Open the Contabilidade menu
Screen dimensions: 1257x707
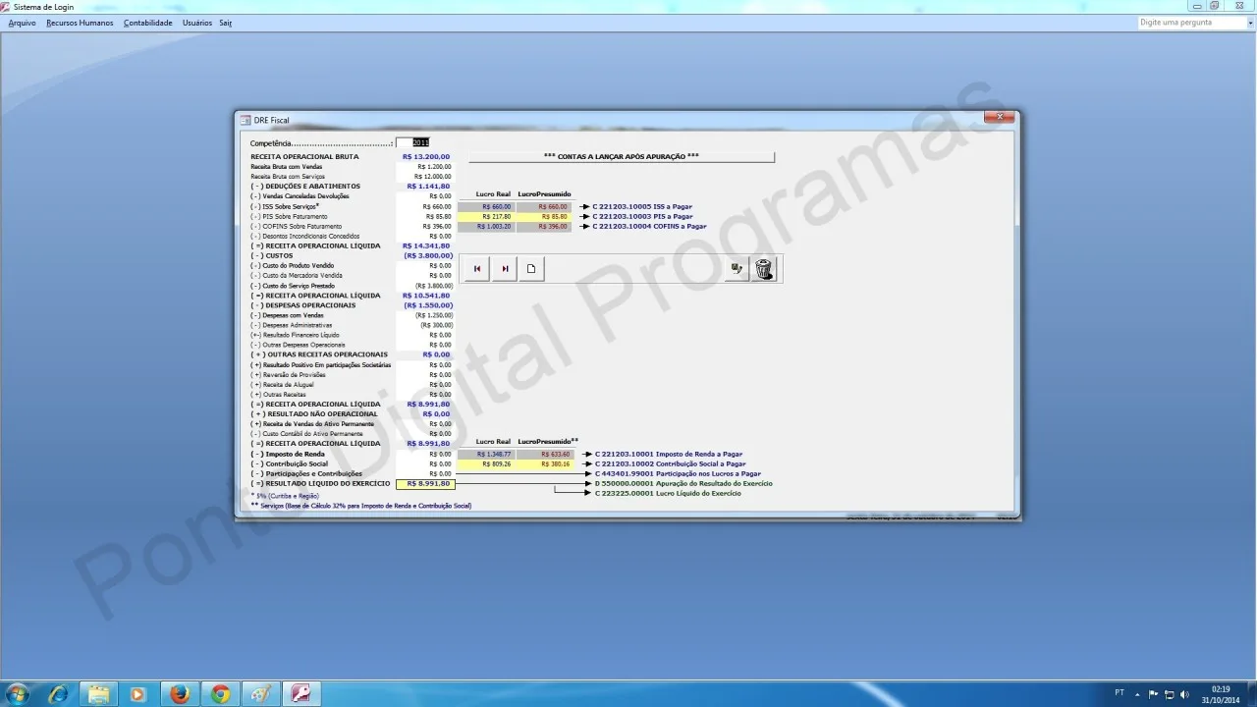click(147, 23)
